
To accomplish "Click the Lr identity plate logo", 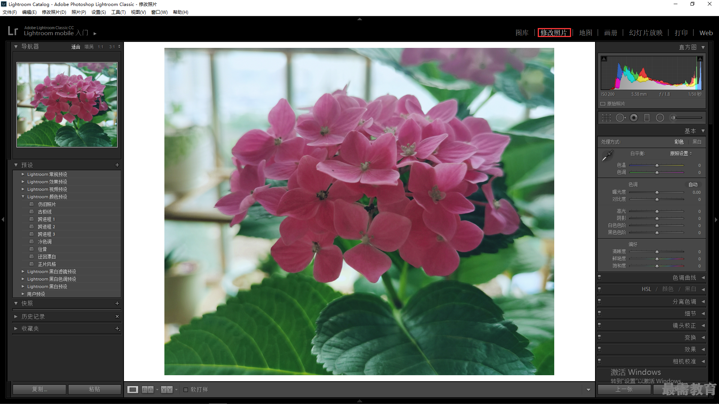I will pyautogui.click(x=13, y=31).
